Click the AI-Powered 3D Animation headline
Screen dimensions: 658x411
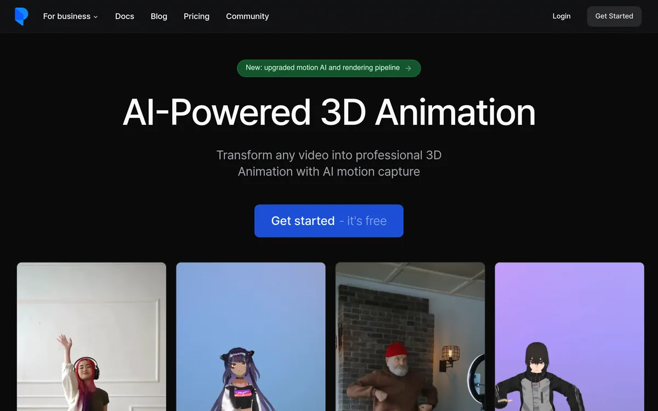(x=329, y=112)
